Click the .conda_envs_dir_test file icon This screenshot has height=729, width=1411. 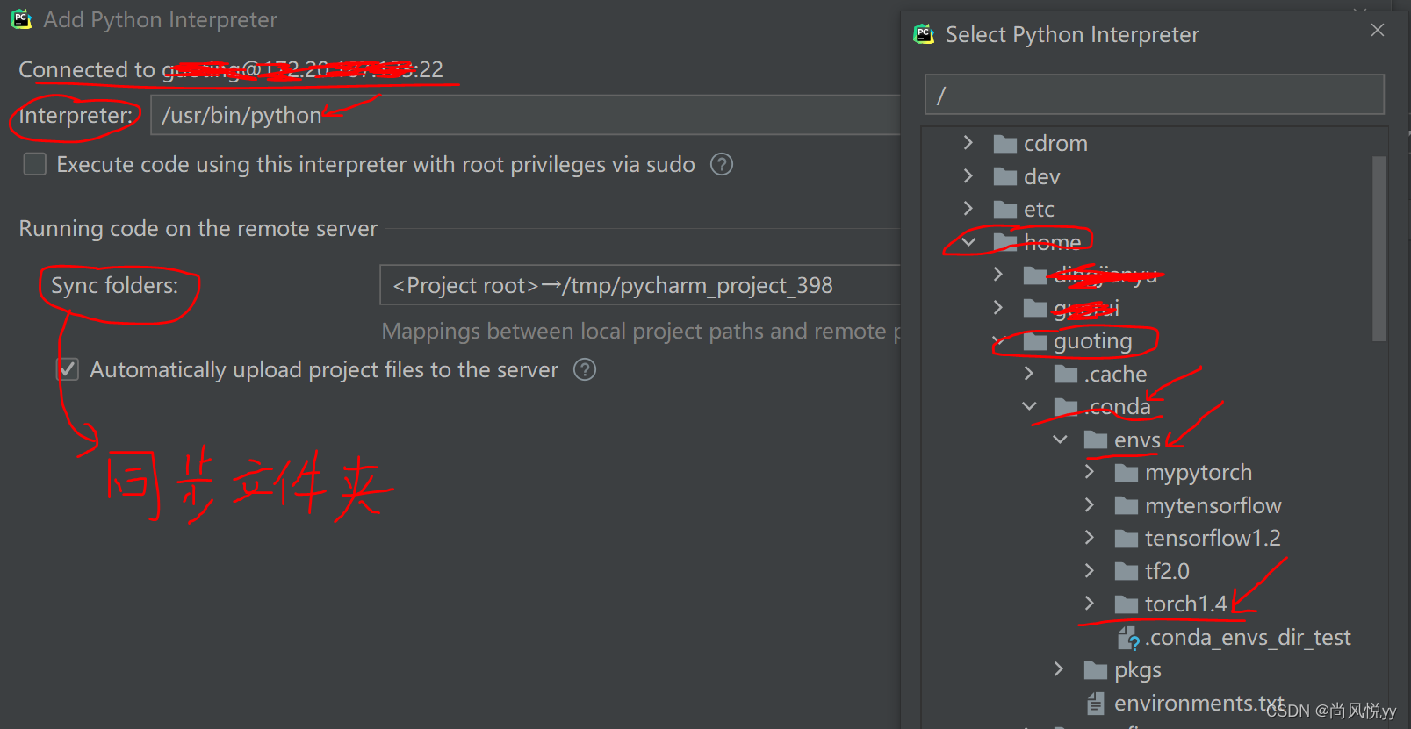tap(1128, 638)
